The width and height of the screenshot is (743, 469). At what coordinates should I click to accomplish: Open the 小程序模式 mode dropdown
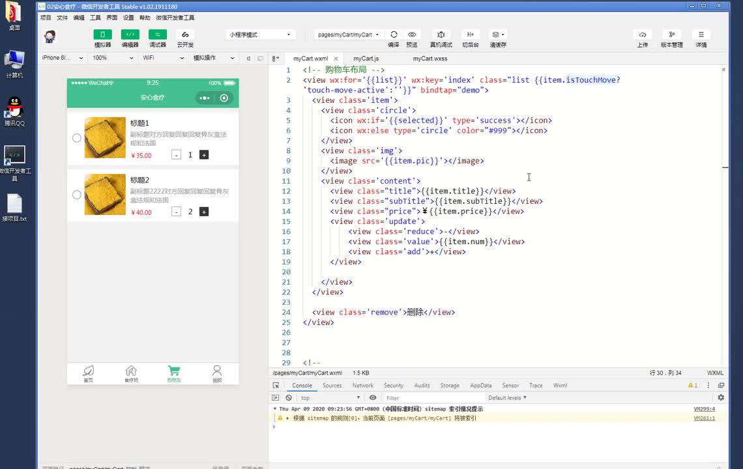pos(260,35)
